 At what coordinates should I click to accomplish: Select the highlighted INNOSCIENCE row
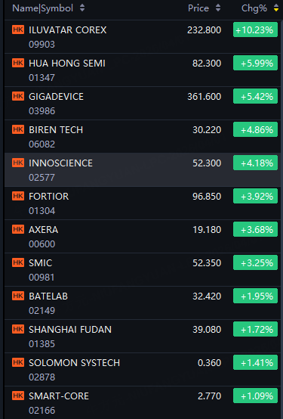coord(142,169)
